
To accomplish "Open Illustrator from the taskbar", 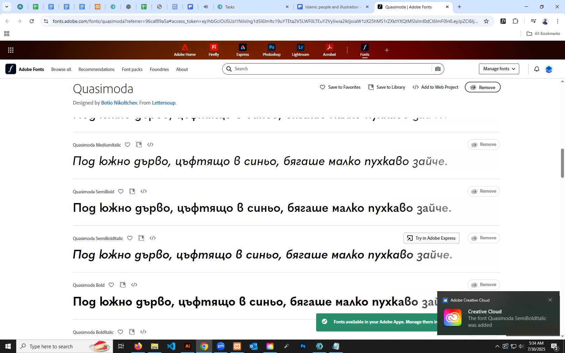I will tap(188, 346).
